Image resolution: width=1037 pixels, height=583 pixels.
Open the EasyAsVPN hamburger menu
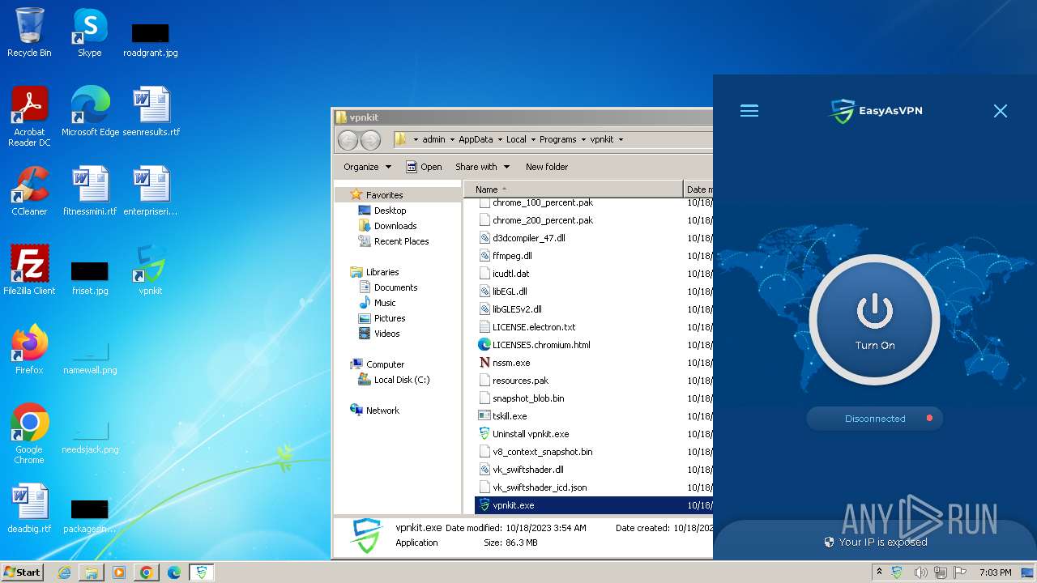749,111
